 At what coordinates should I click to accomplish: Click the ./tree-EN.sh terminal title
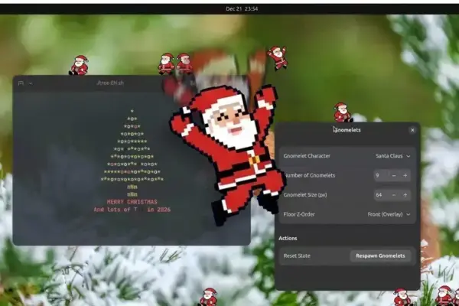pyautogui.click(x=110, y=83)
